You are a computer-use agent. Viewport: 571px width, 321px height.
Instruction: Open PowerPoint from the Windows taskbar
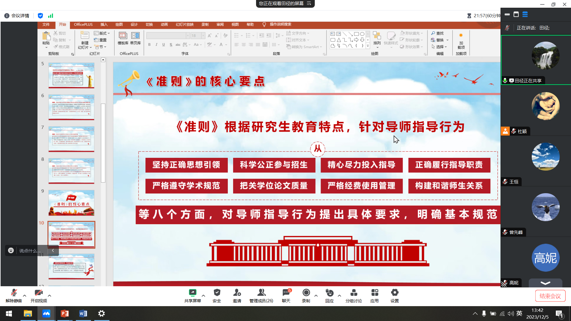click(65, 314)
